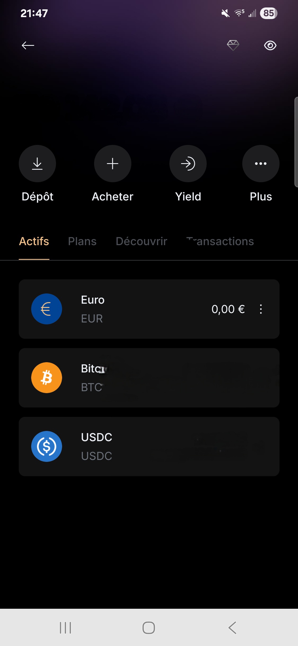
Task: Select the Actifs tab
Action: 34,241
